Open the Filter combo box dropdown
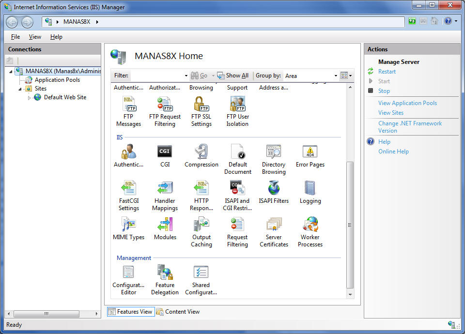This screenshot has width=465, height=334. [186, 76]
